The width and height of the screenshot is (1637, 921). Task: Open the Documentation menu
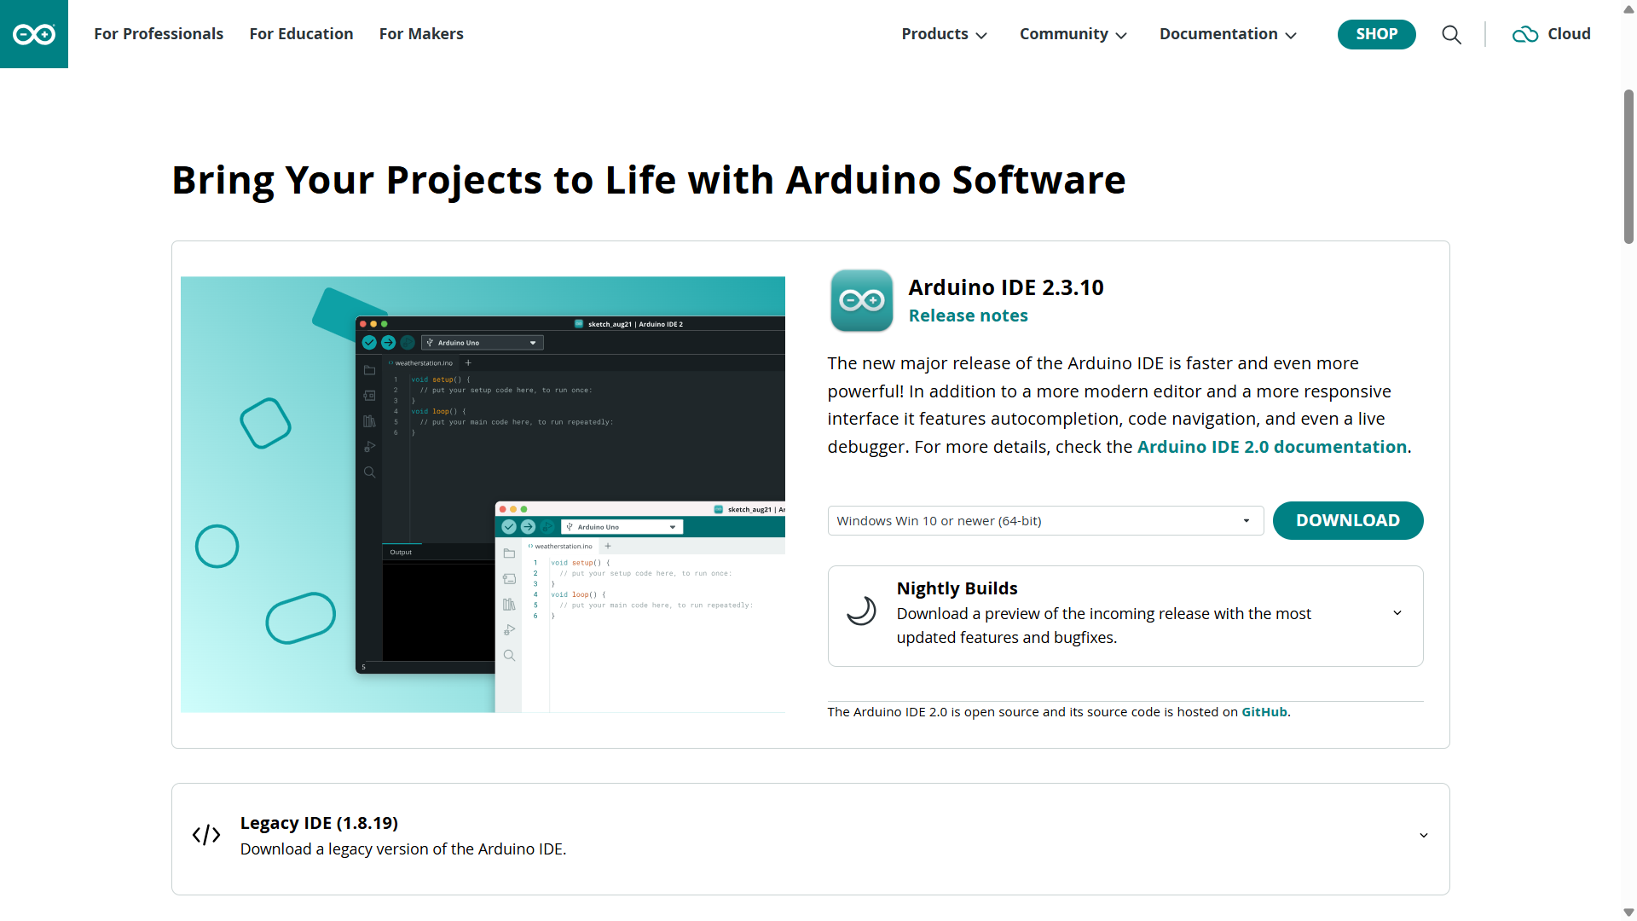[x=1228, y=34]
